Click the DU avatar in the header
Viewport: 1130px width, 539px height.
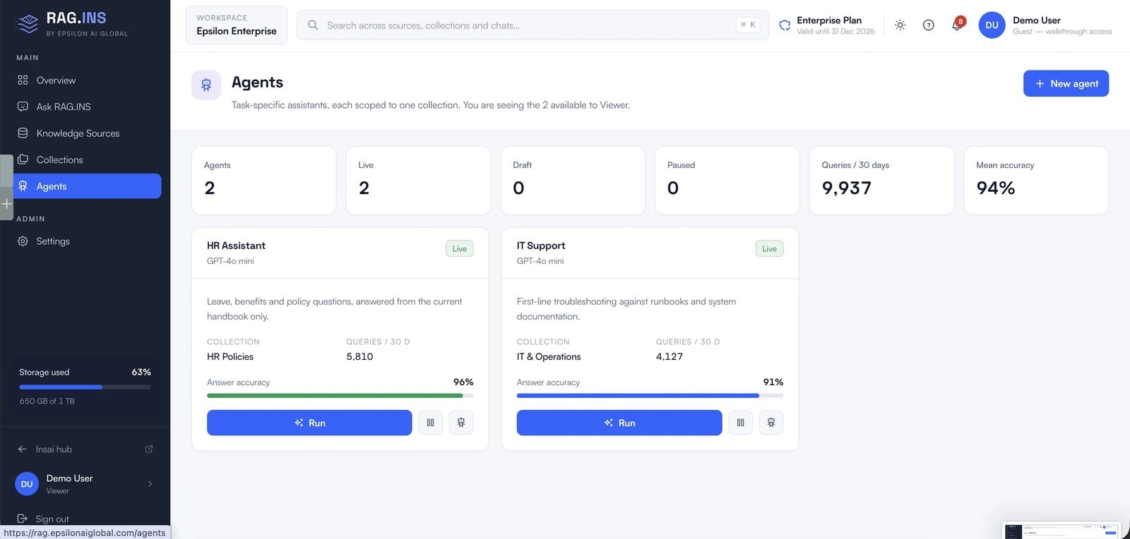(x=992, y=25)
